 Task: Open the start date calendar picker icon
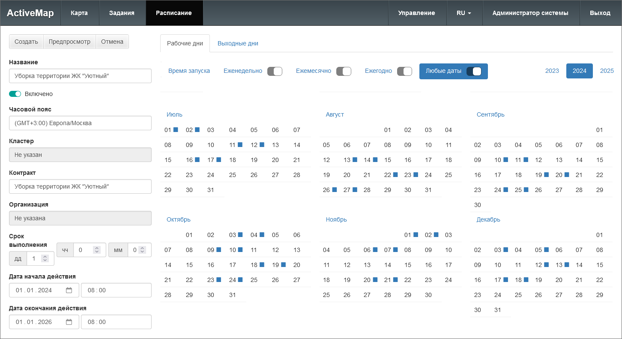click(x=69, y=290)
